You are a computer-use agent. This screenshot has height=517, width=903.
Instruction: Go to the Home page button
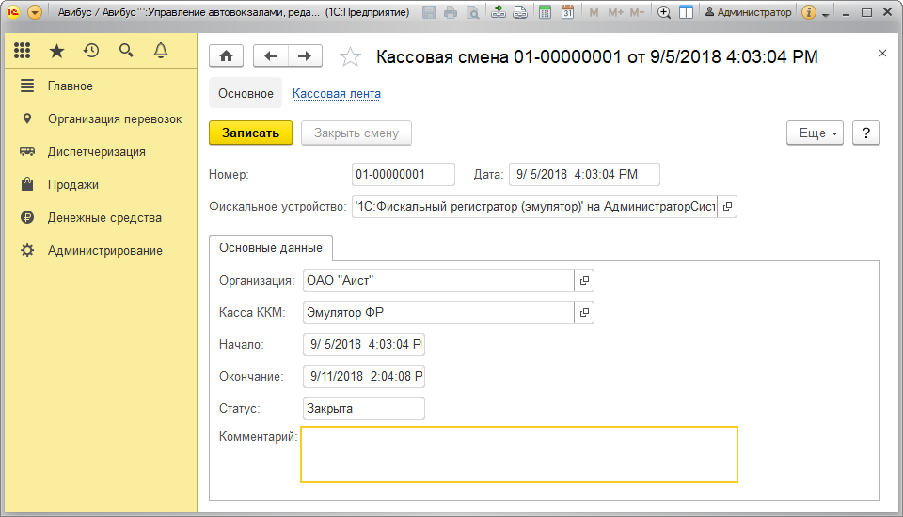tap(226, 56)
